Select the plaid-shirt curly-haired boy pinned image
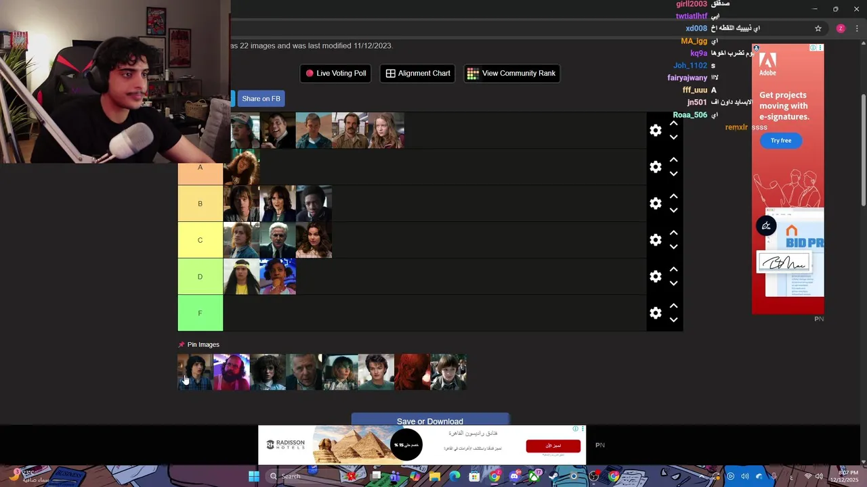The height and width of the screenshot is (487, 867). (195, 372)
